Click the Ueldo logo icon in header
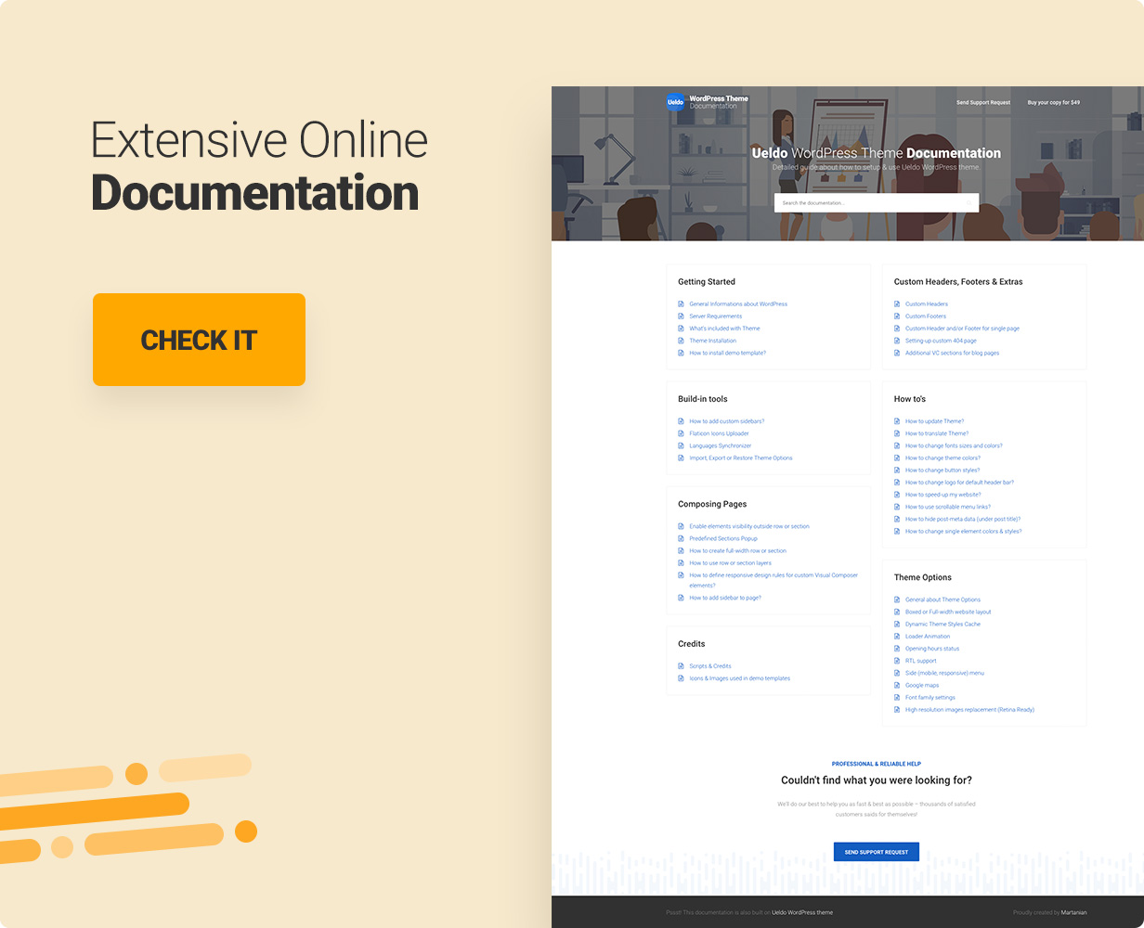 click(675, 102)
